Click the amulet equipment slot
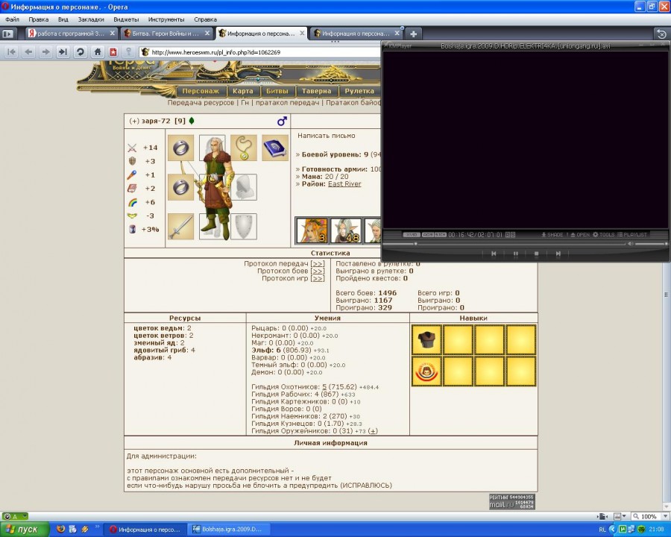This screenshot has height=537, width=671. click(244, 148)
